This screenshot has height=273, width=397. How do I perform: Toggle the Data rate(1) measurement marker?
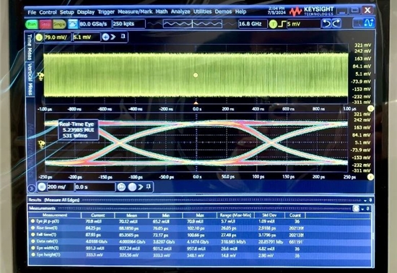[32, 241]
